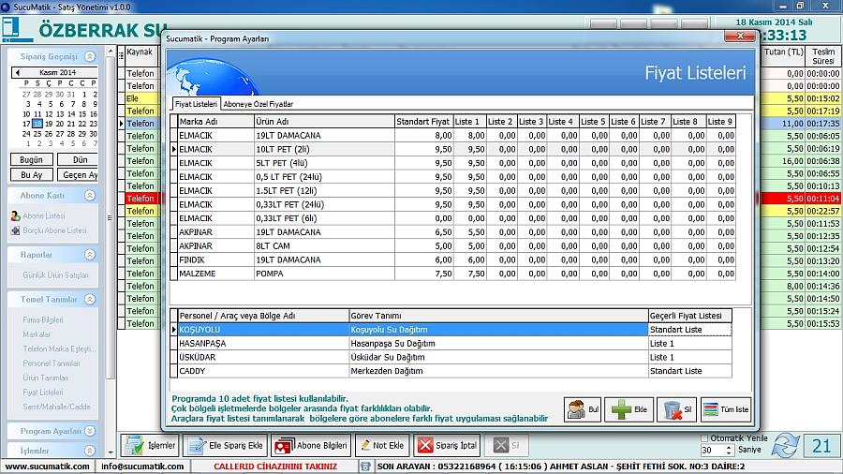Click the Bul search button icon
843x474 pixels.
tap(582, 409)
